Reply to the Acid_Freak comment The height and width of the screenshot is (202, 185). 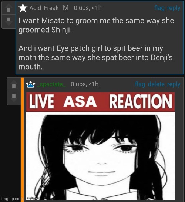tap(174, 9)
